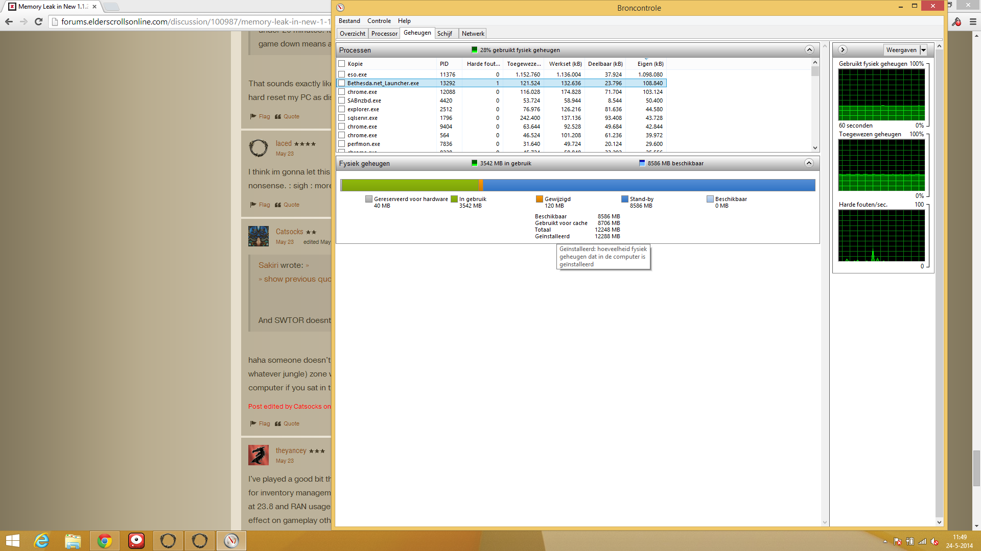Flag the post by laced
Viewport: 981px width, 551px height.
260,205
